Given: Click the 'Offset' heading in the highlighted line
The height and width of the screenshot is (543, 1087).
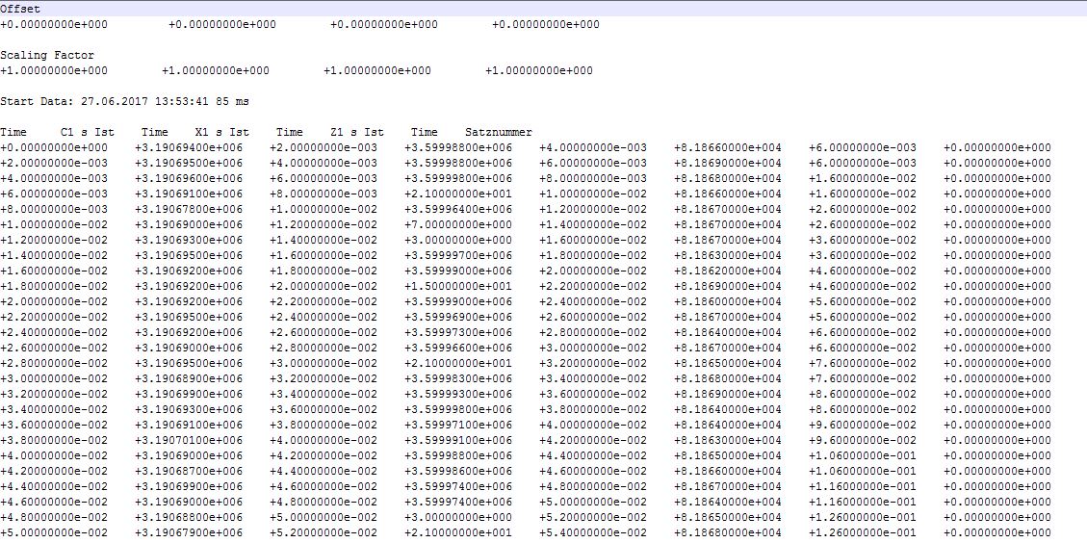Looking at the screenshot, I should click(x=20, y=9).
